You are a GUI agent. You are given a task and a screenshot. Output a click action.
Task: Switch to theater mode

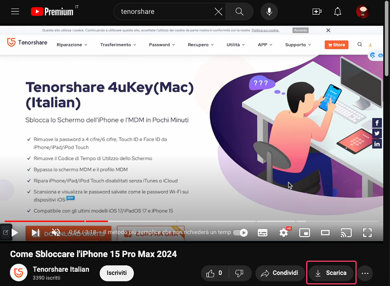[325, 232]
